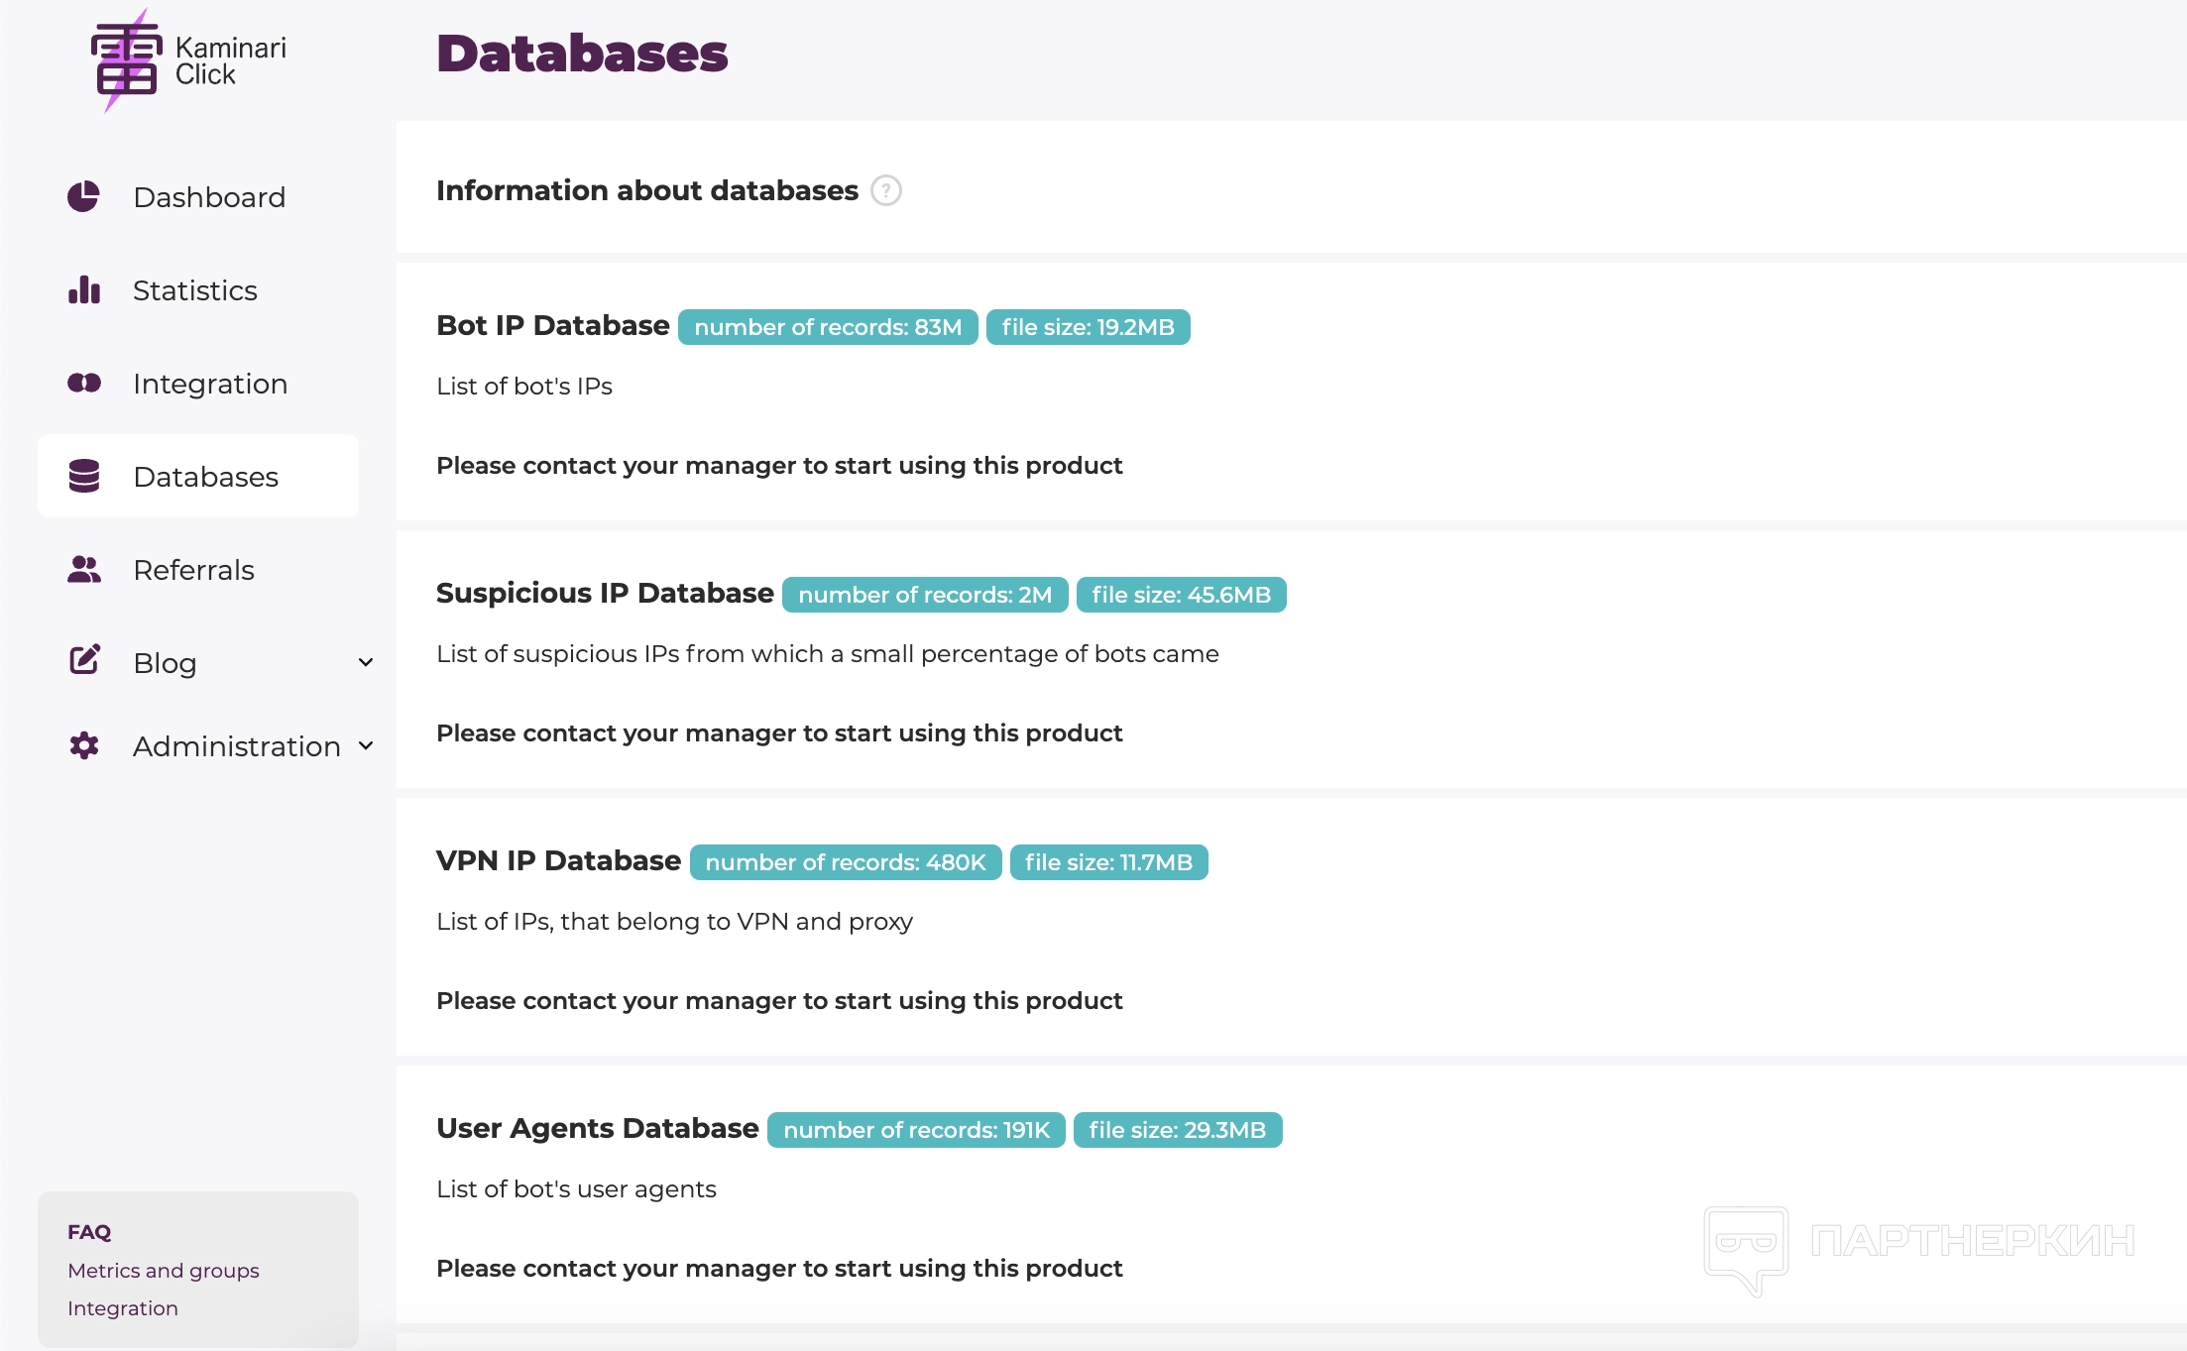Image resolution: width=2187 pixels, height=1351 pixels.
Task: Click the Integration link icon
Action: (x=84, y=384)
